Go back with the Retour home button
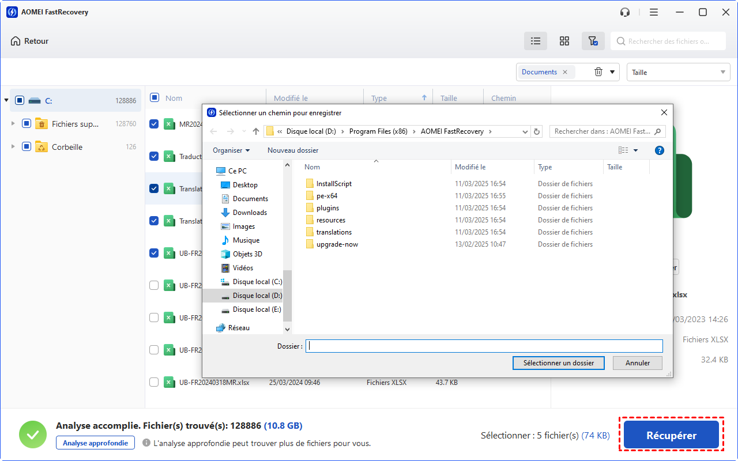 [x=29, y=41]
